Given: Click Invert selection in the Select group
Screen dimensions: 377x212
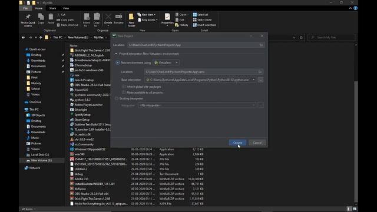Looking at the screenshot, I should [x=204, y=25].
